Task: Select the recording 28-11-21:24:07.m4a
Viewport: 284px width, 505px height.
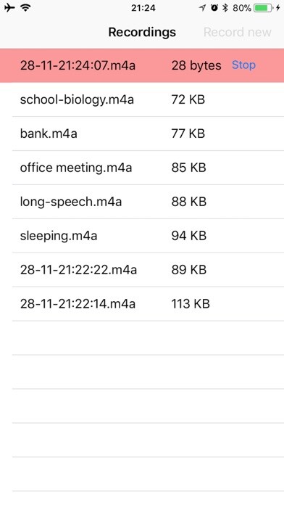Action: click(x=142, y=66)
